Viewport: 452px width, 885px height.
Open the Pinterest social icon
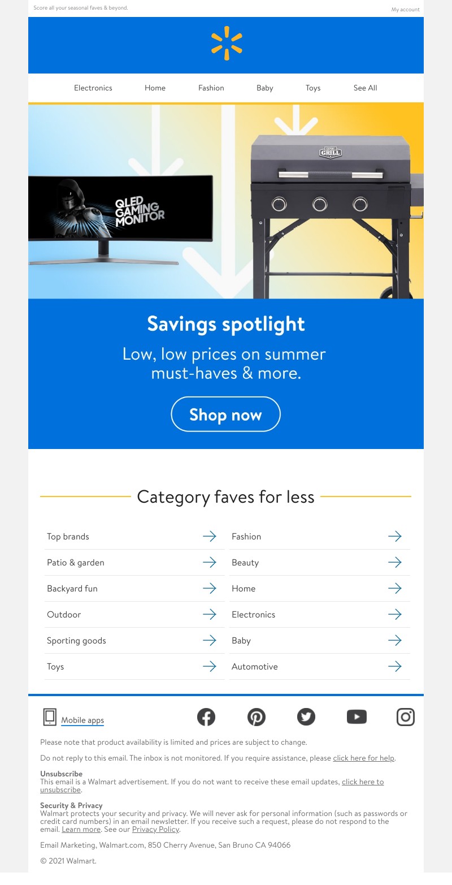(x=257, y=717)
